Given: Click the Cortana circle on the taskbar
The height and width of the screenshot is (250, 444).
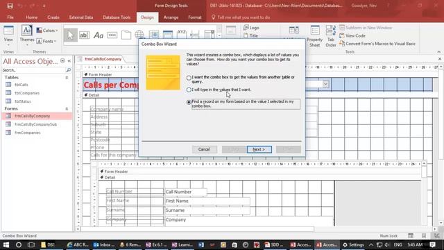Looking at the screenshot, I should pyautogui.click(x=19, y=244).
